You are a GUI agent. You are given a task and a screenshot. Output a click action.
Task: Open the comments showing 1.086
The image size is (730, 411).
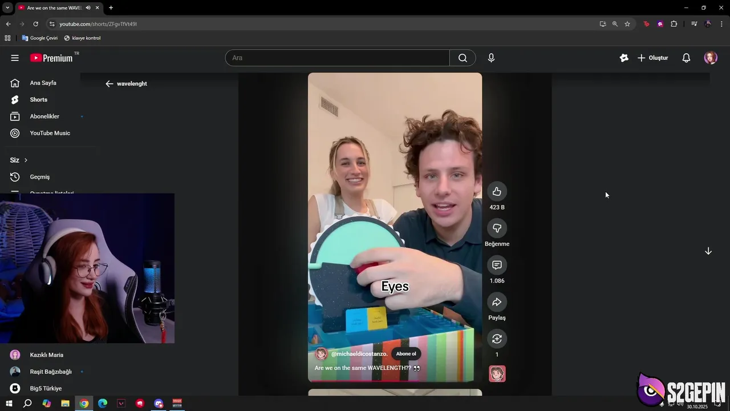pyautogui.click(x=497, y=265)
